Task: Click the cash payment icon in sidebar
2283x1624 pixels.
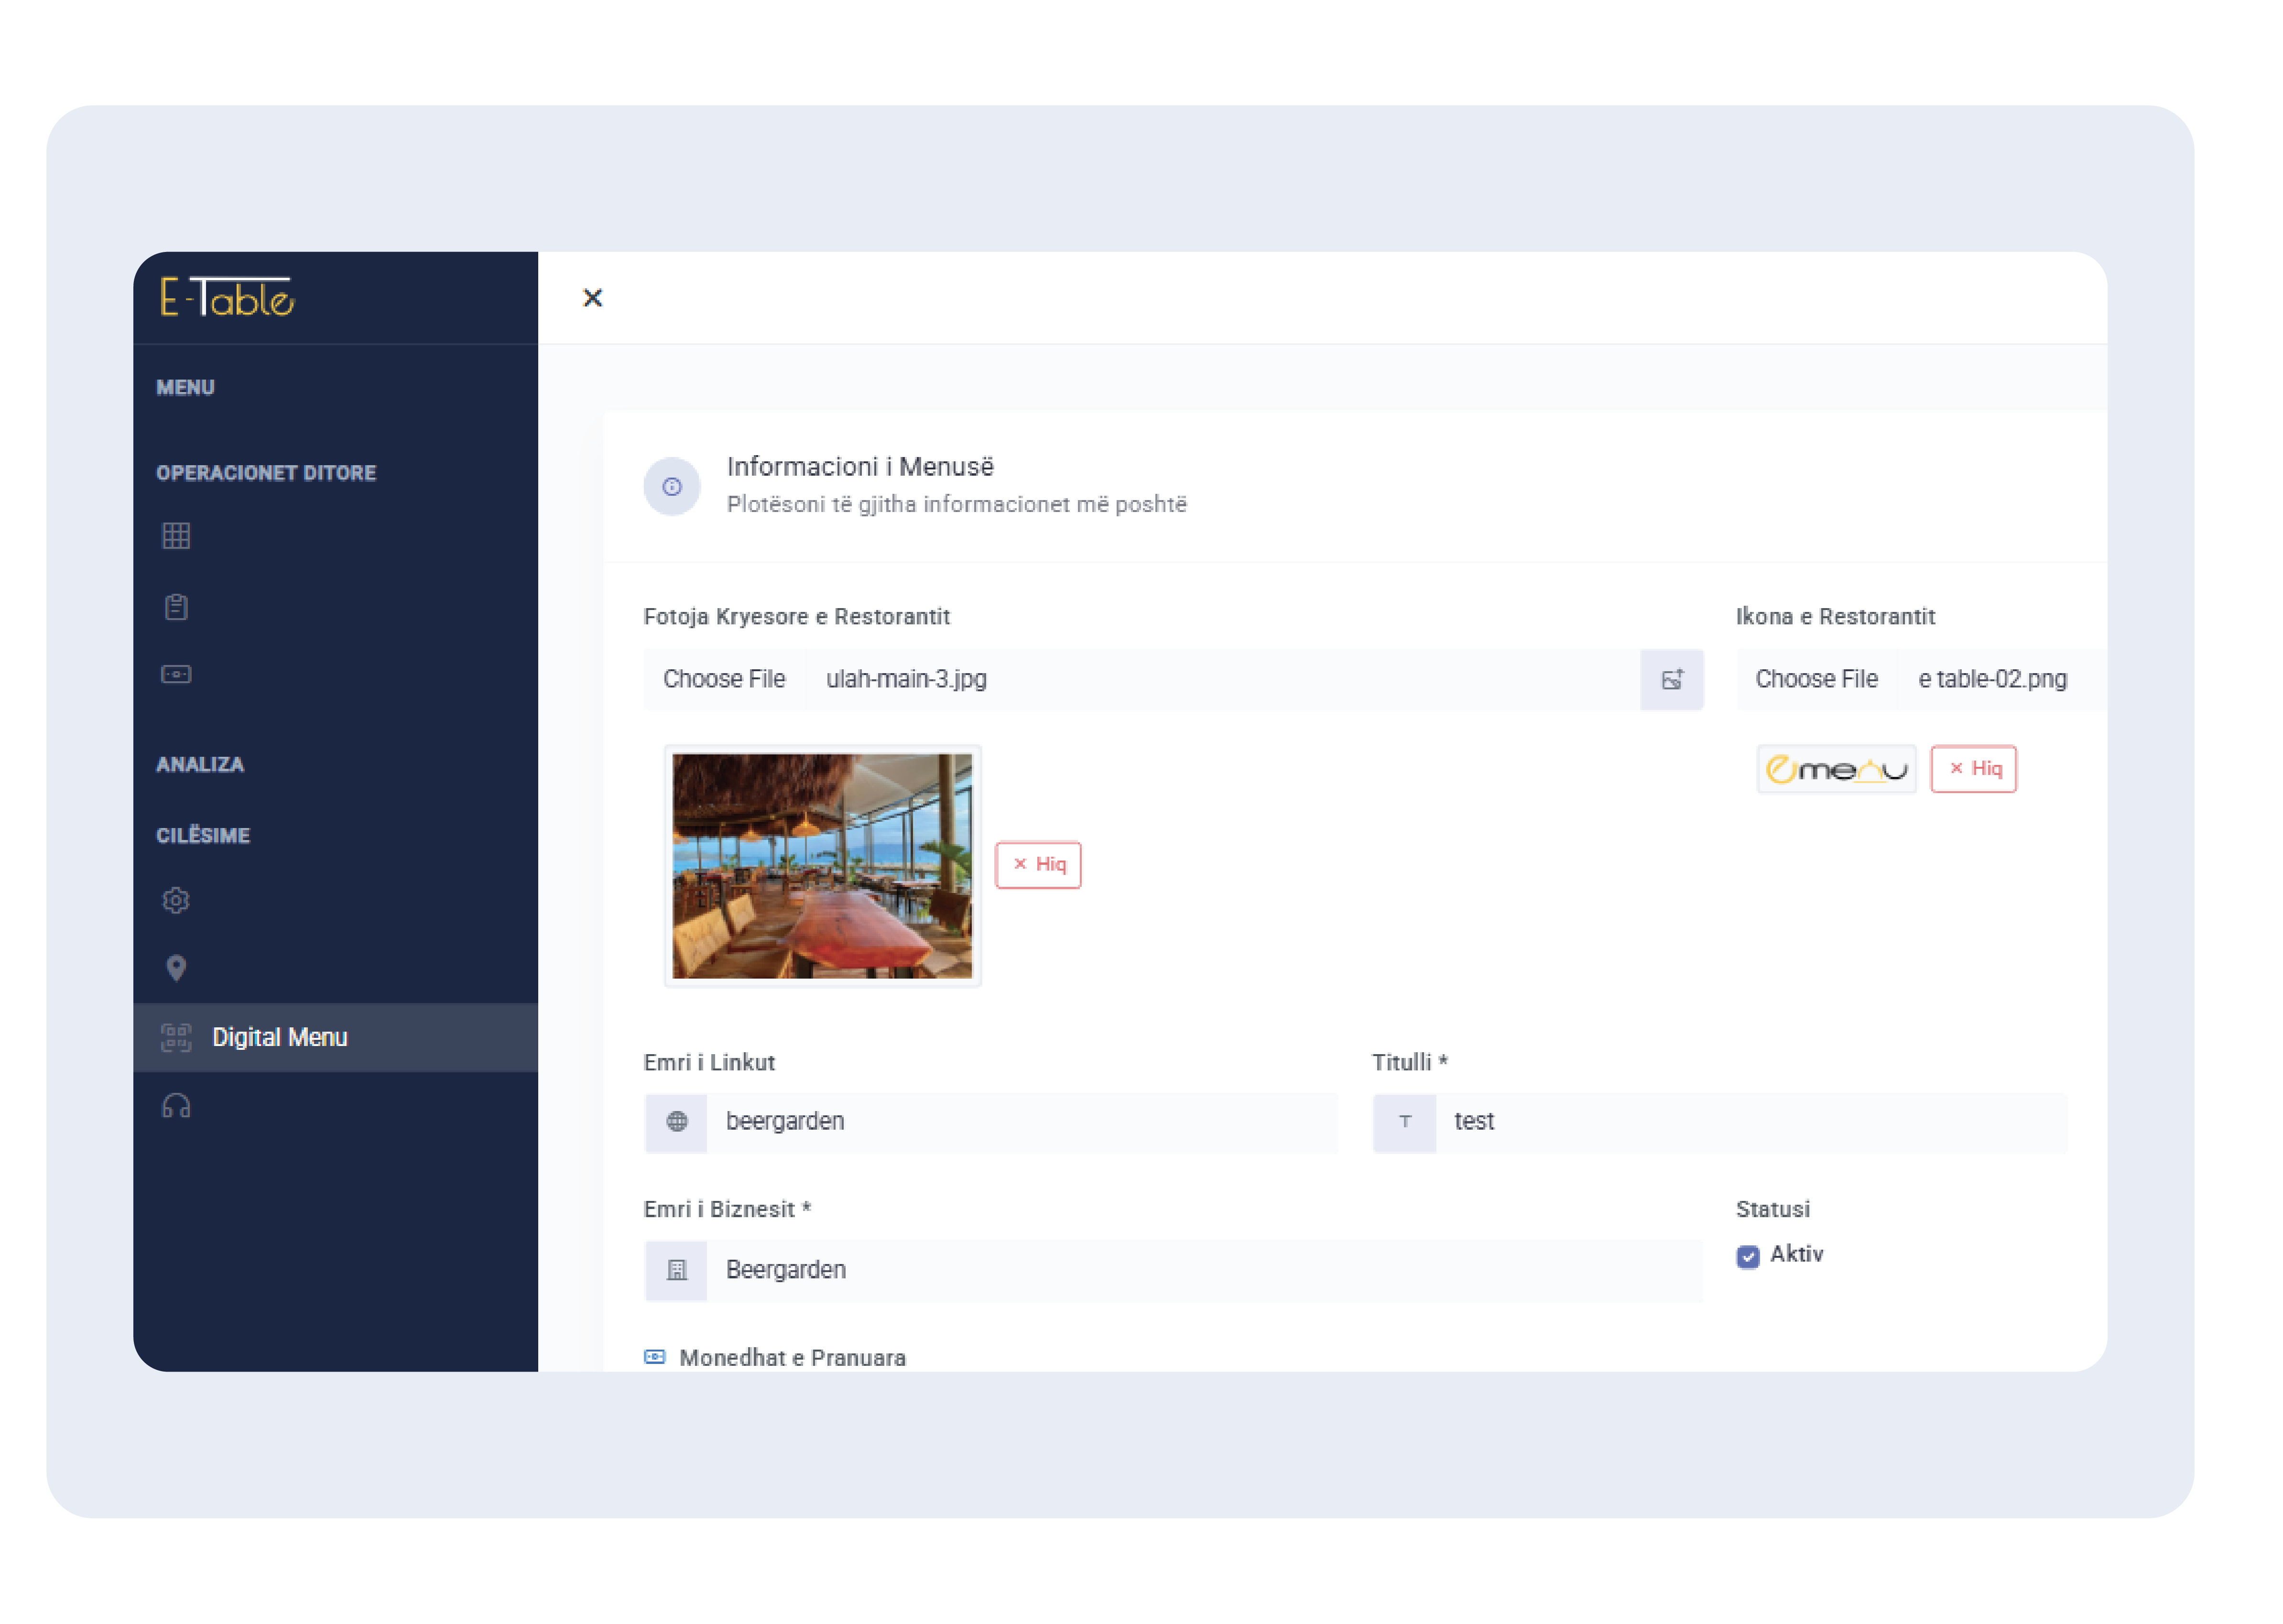Action: click(x=176, y=674)
